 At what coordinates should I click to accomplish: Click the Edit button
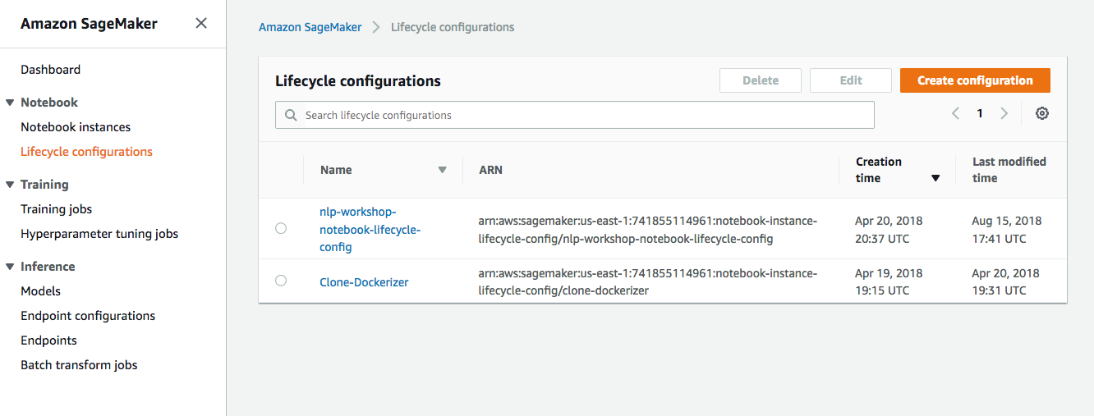pyautogui.click(x=851, y=80)
